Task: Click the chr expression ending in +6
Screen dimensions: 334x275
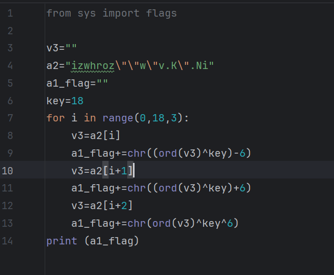Action: pyautogui.click(x=189, y=188)
